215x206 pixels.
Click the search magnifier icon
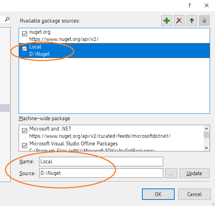tap(7, 19)
